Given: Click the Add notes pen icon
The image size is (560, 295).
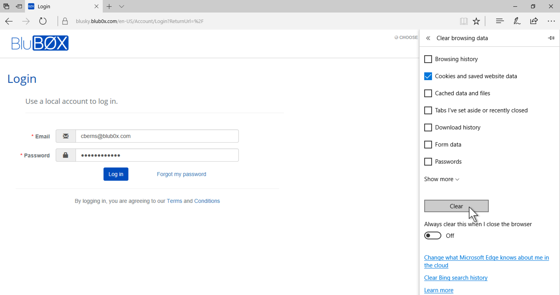Looking at the screenshot, I should (517, 21).
